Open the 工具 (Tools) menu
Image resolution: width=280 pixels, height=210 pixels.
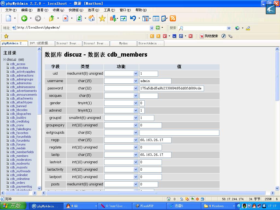(109, 10)
